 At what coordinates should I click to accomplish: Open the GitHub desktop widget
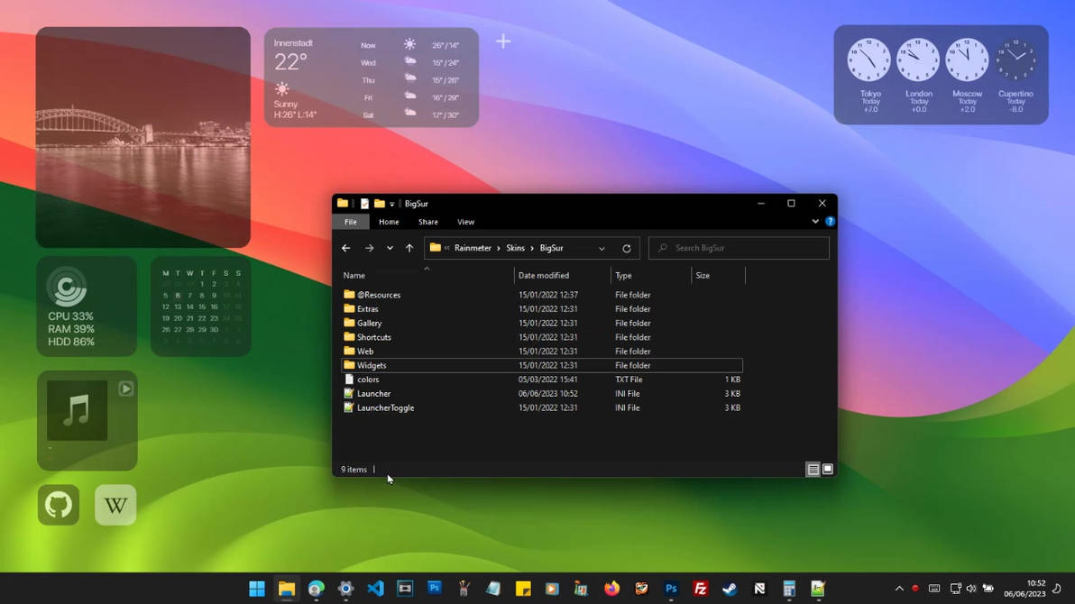[x=58, y=504]
